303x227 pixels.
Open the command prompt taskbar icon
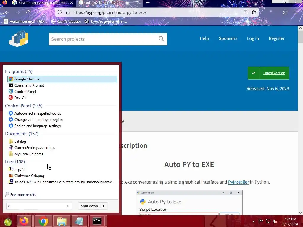click(97, 221)
